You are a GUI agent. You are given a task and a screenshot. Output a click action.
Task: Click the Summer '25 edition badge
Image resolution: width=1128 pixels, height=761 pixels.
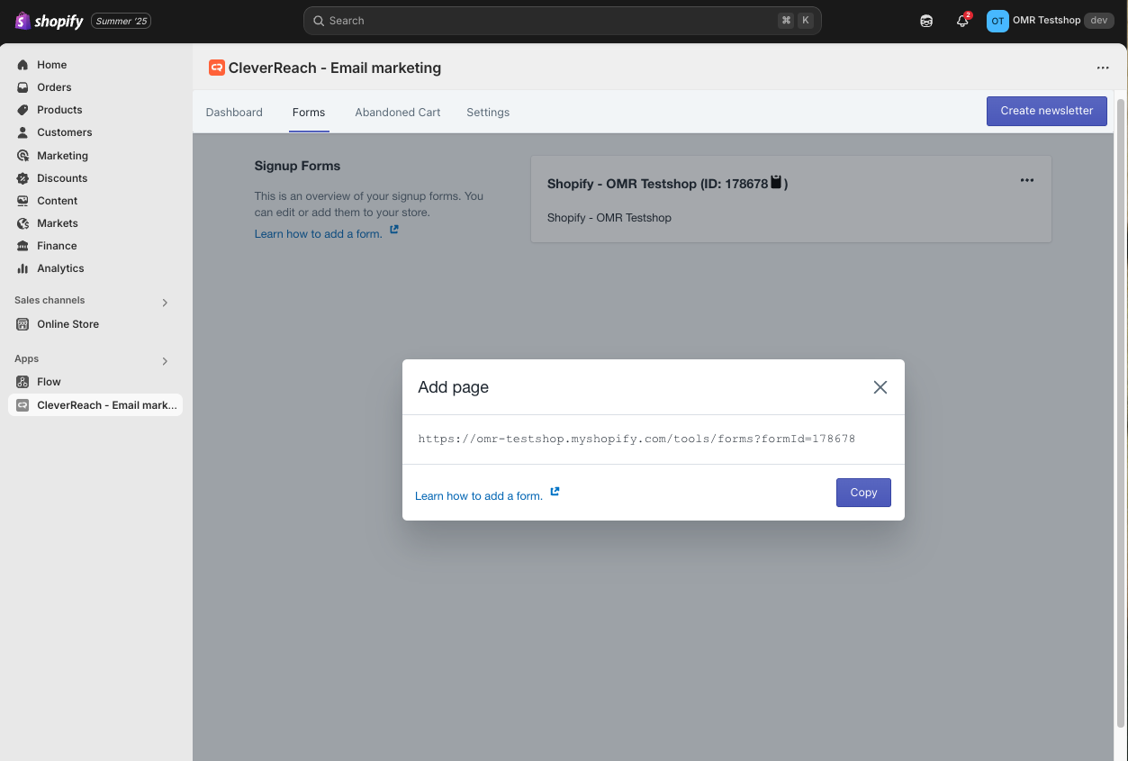click(121, 21)
